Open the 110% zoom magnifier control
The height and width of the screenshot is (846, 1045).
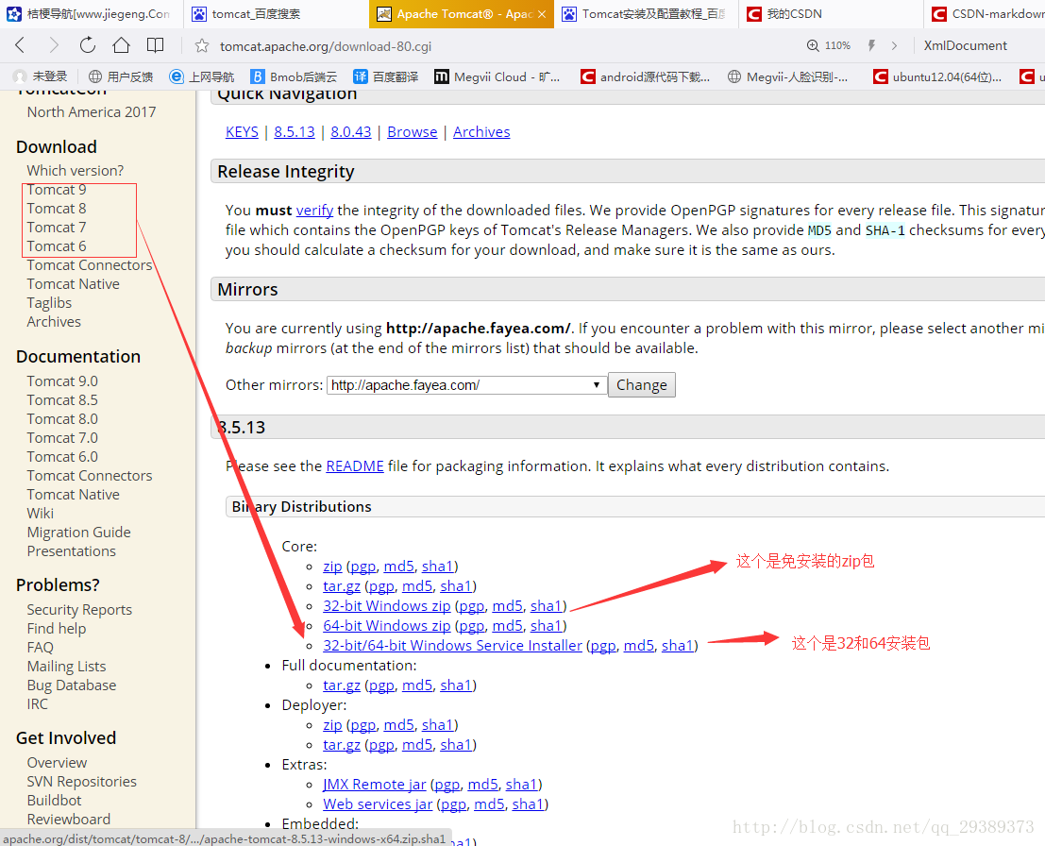829,45
